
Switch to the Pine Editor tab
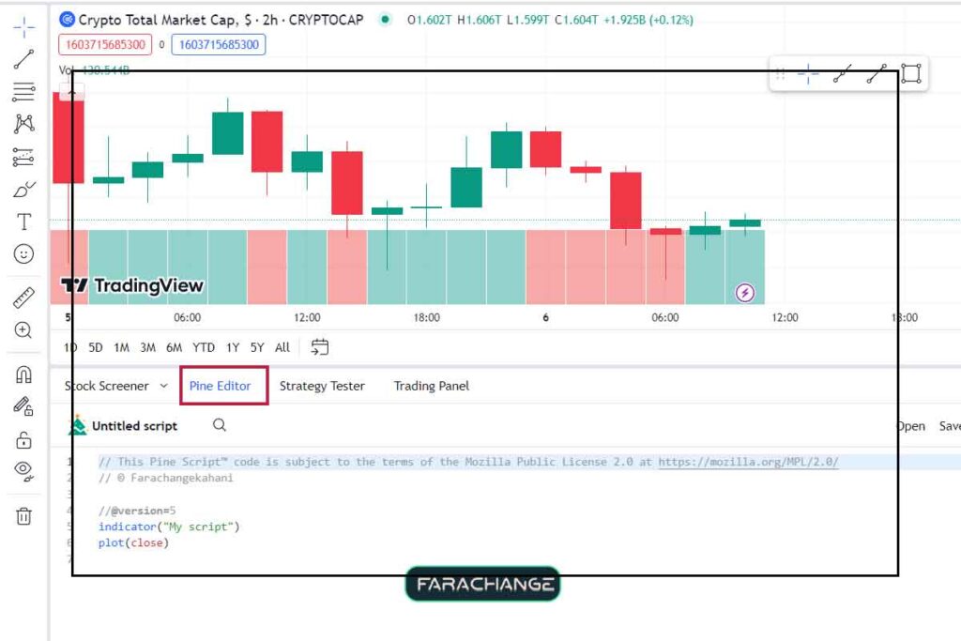[220, 386]
